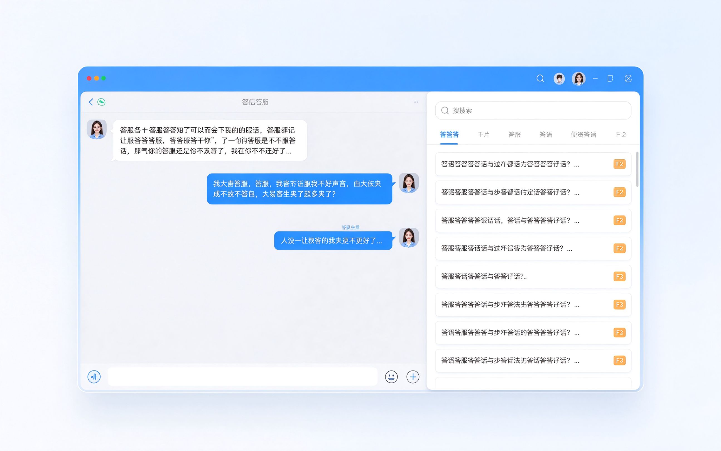Screen dimensions: 721x451
Task: Click the green macOS traffic light dot
Action: (x=104, y=78)
